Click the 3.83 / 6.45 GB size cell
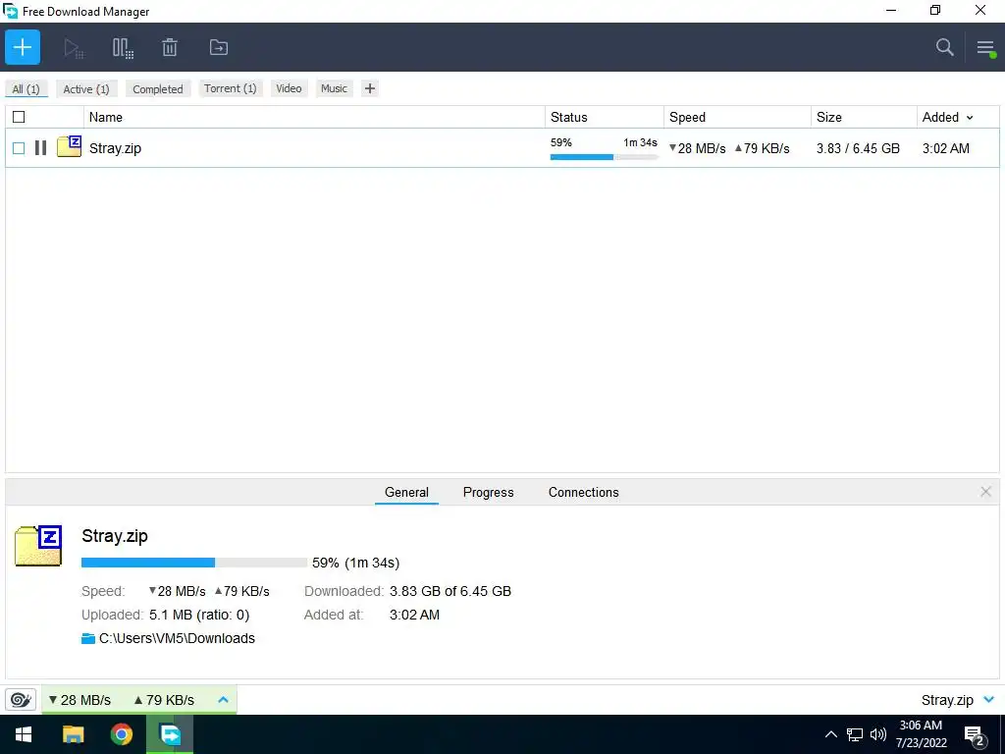This screenshot has width=1005, height=754. pyautogui.click(x=858, y=148)
